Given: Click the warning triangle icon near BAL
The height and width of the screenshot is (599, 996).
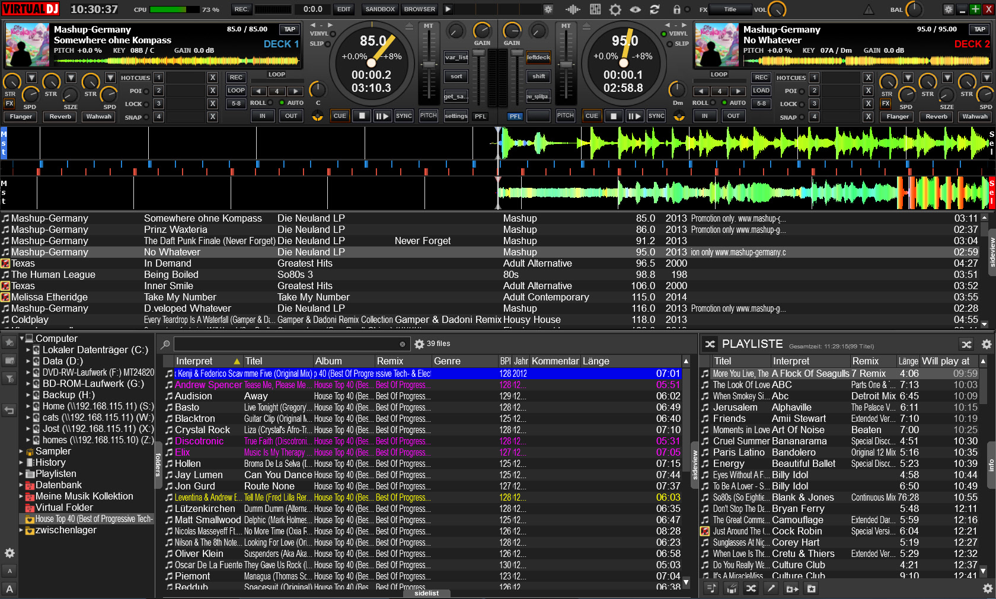Looking at the screenshot, I should [x=869, y=9].
